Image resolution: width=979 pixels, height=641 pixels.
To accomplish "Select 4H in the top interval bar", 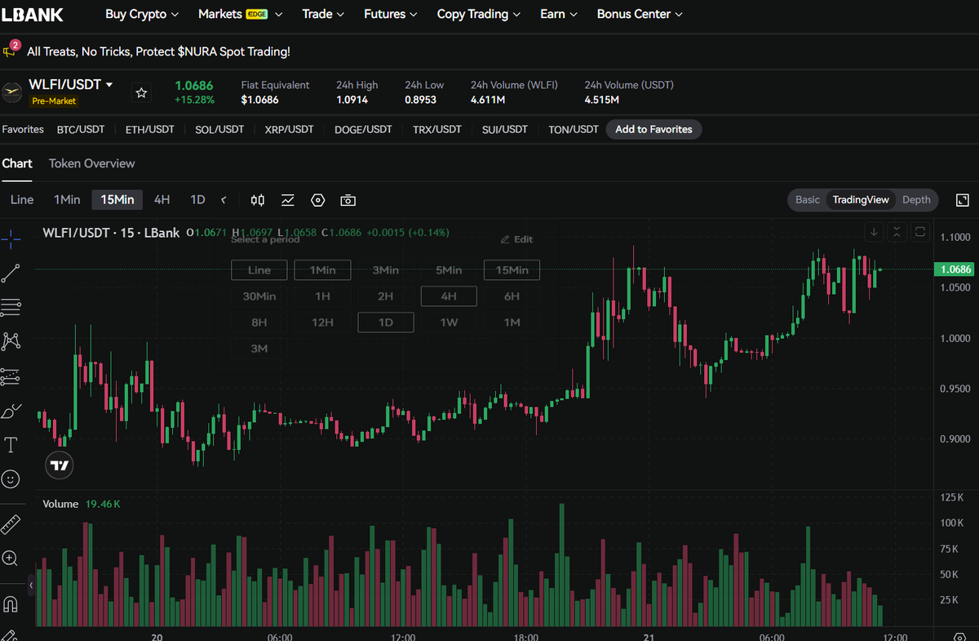I will [162, 200].
